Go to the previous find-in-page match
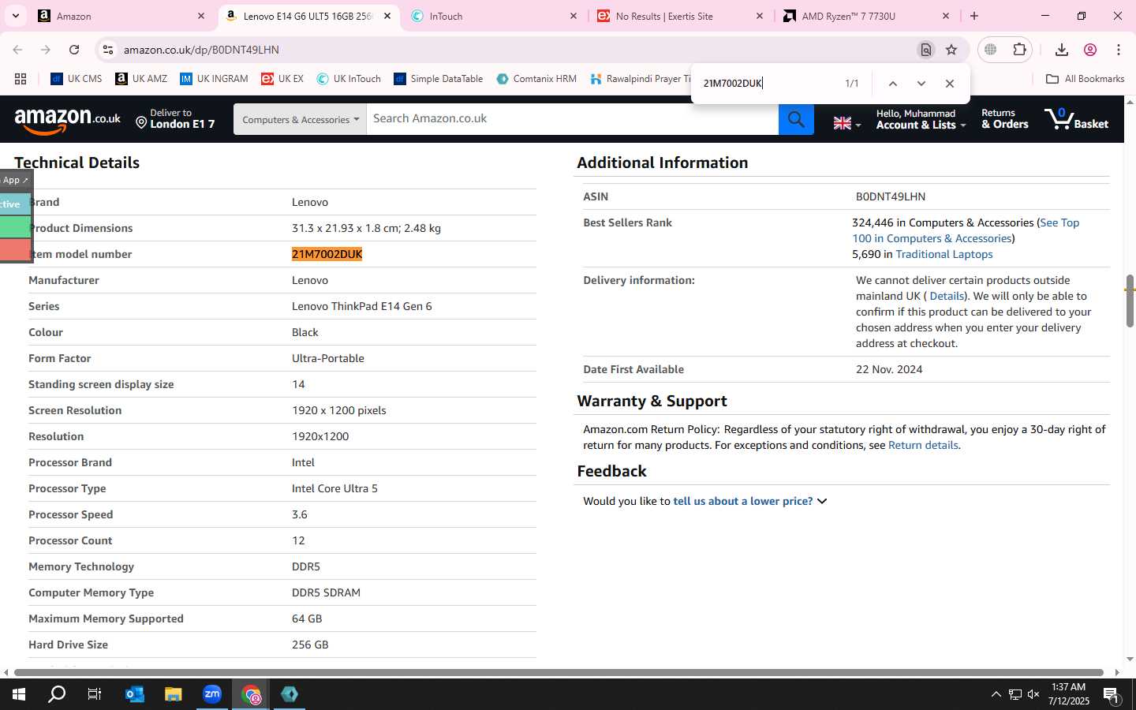The image size is (1136, 710). coord(892,84)
